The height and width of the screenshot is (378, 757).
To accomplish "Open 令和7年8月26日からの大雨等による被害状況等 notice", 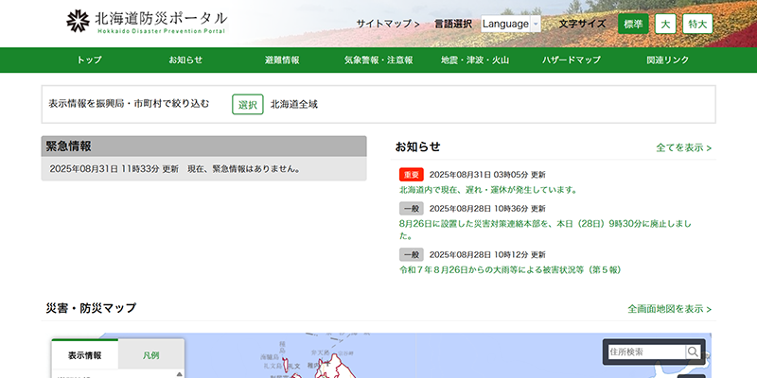I will [510, 270].
